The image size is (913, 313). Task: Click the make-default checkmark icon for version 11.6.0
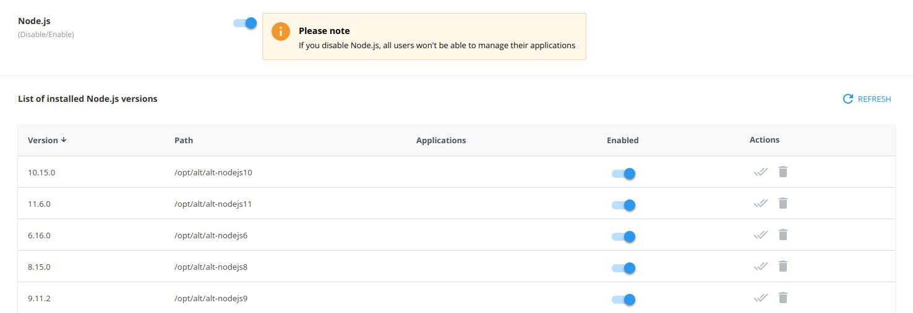tap(761, 203)
